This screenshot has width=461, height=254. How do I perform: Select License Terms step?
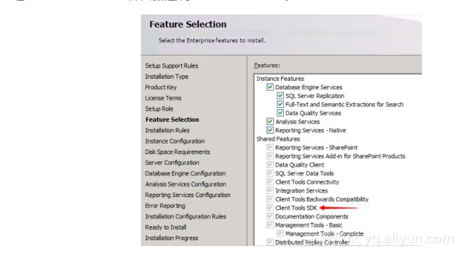(163, 98)
